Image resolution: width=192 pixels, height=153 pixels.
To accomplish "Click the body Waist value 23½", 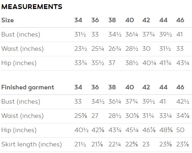I will pyautogui.click(x=81, y=49).
